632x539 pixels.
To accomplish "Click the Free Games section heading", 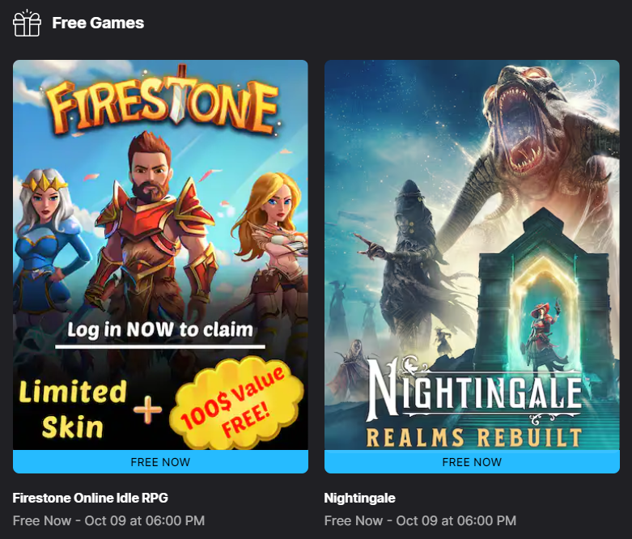I will [98, 23].
